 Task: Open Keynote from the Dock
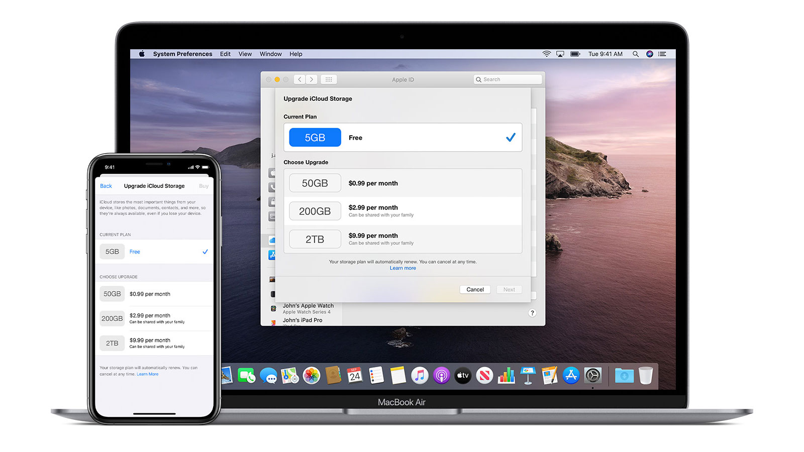click(x=528, y=375)
